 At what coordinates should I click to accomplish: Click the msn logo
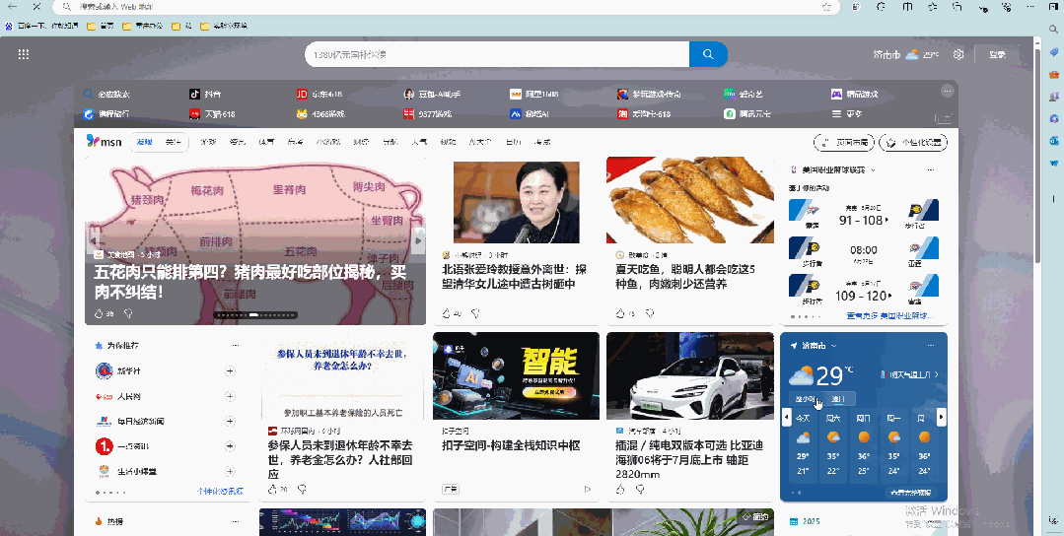coord(104,142)
